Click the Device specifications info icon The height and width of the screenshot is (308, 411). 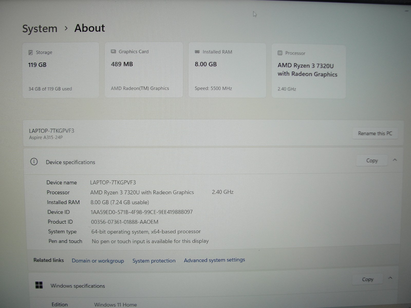(34, 162)
